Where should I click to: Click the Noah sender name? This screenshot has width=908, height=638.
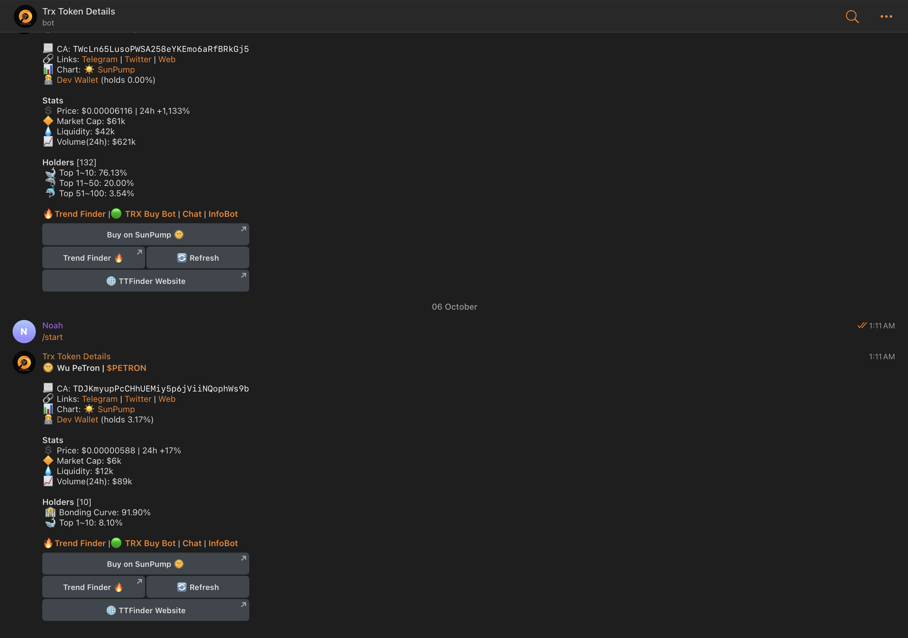53,325
